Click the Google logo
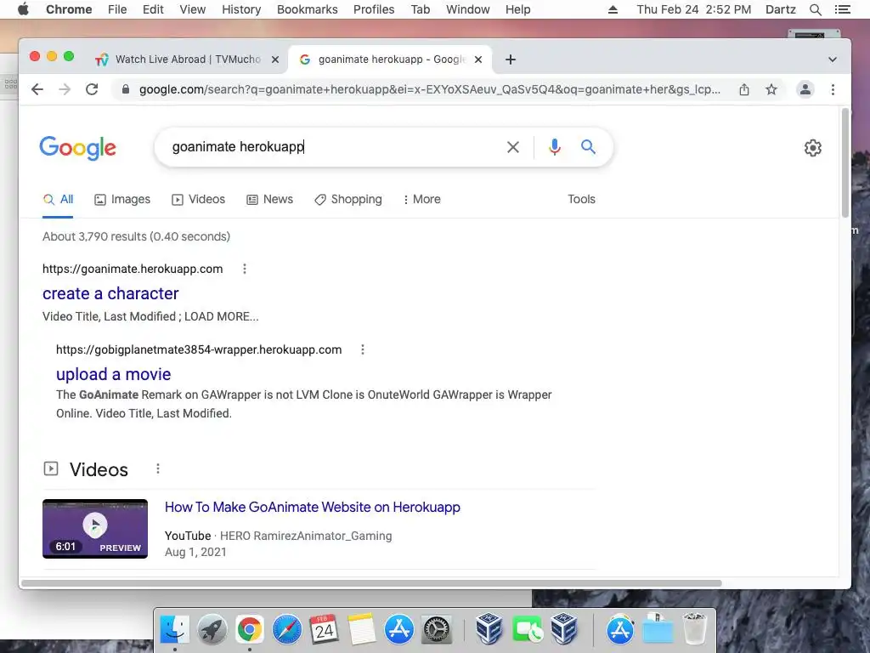 click(x=77, y=148)
